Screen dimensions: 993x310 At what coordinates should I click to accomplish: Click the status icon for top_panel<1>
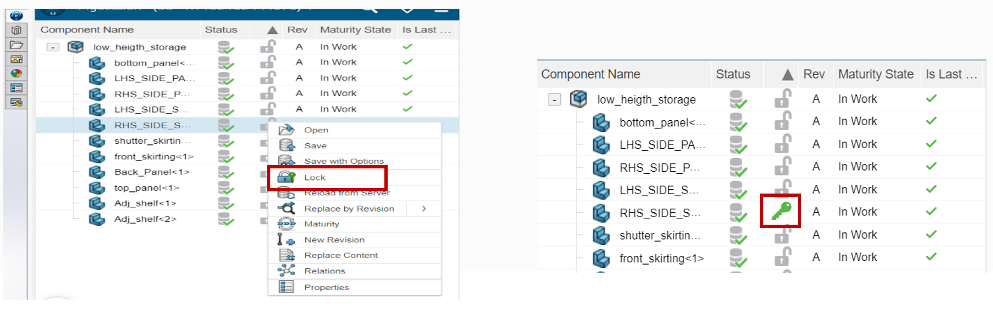tap(225, 188)
